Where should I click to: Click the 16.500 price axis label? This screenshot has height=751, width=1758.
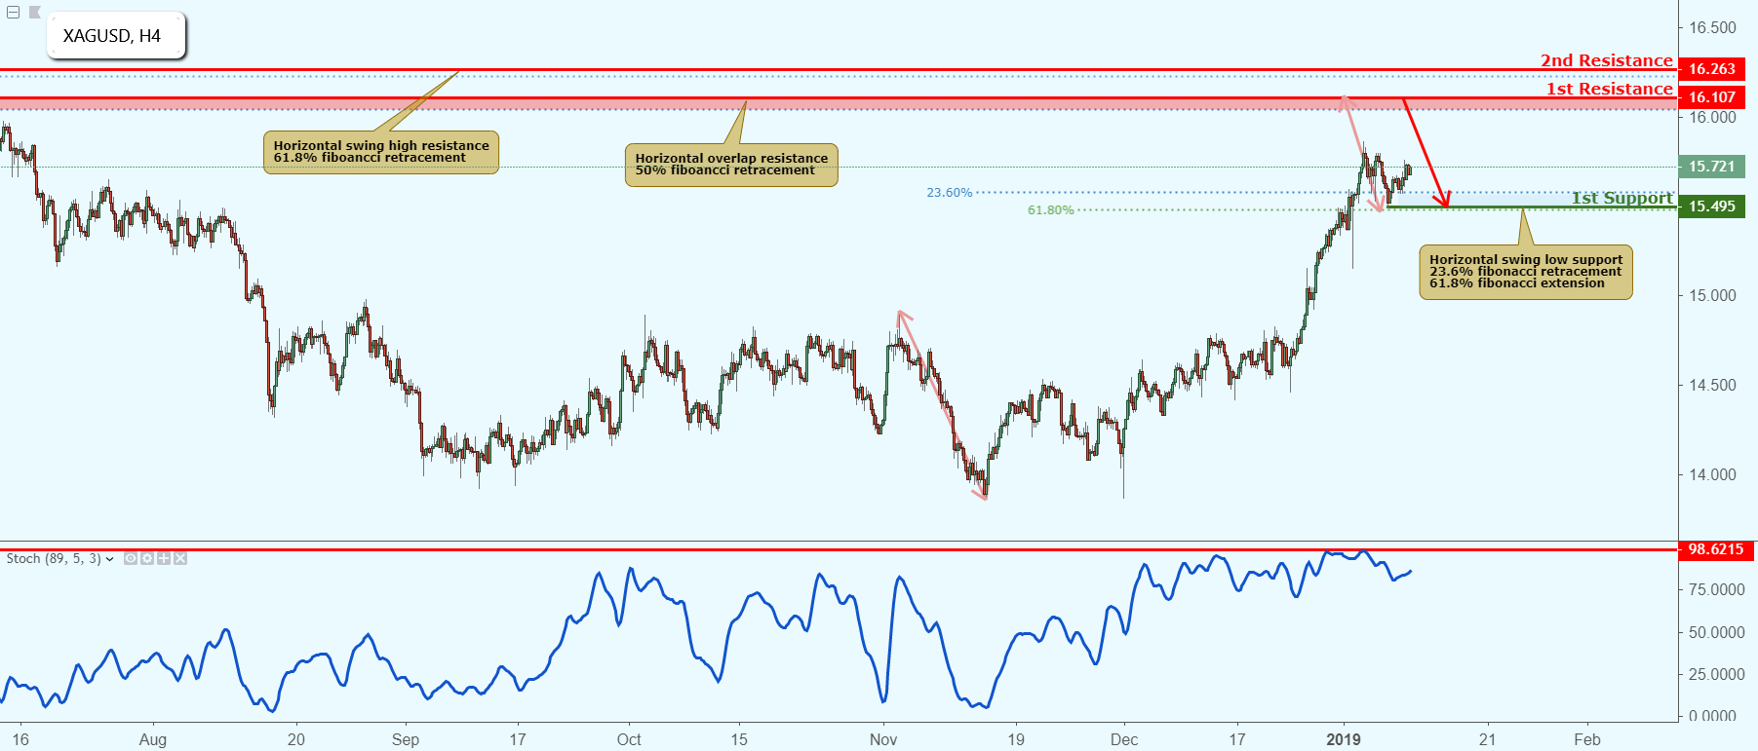click(1712, 28)
